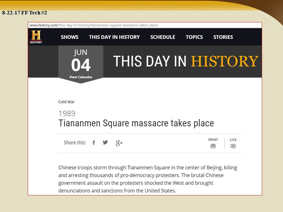Screen dimensions: 283x212
Task: Click the Print icon
Action: click(x=213, y=146)
